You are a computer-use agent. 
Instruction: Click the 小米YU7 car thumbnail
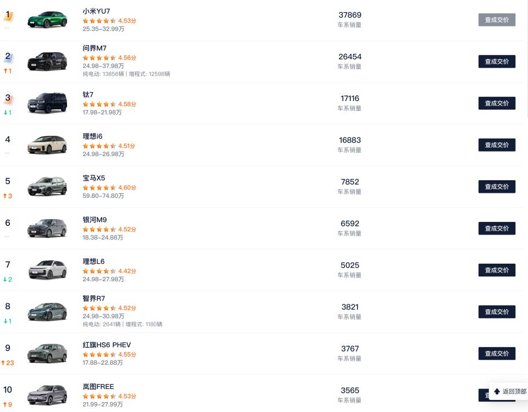[x=47, y=20]
